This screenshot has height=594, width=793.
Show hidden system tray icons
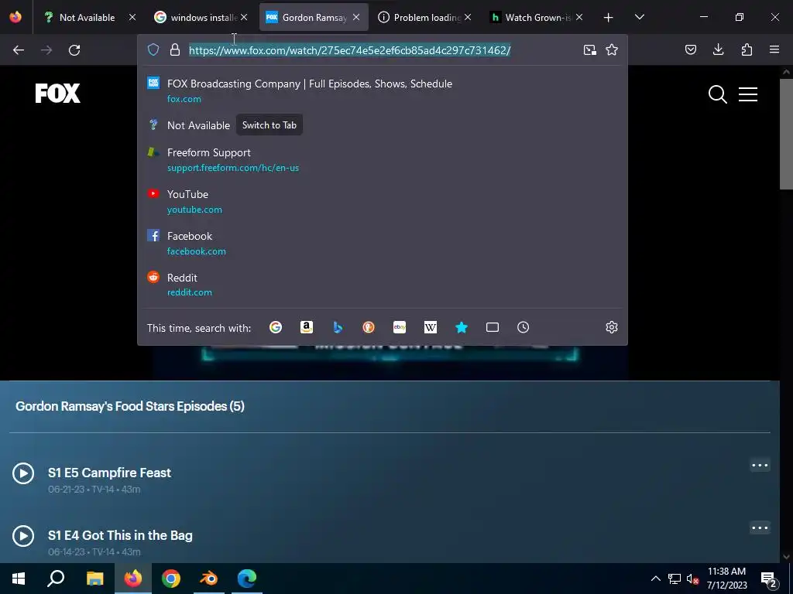point(655,579)
